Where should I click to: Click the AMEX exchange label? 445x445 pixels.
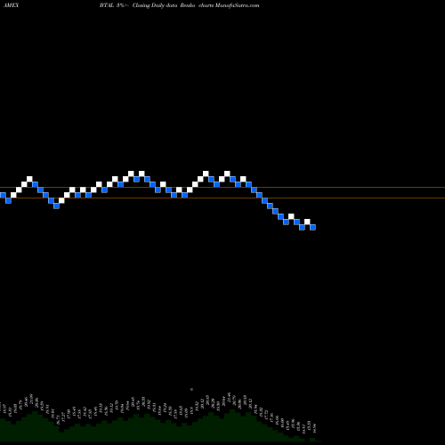click(11, 5)
